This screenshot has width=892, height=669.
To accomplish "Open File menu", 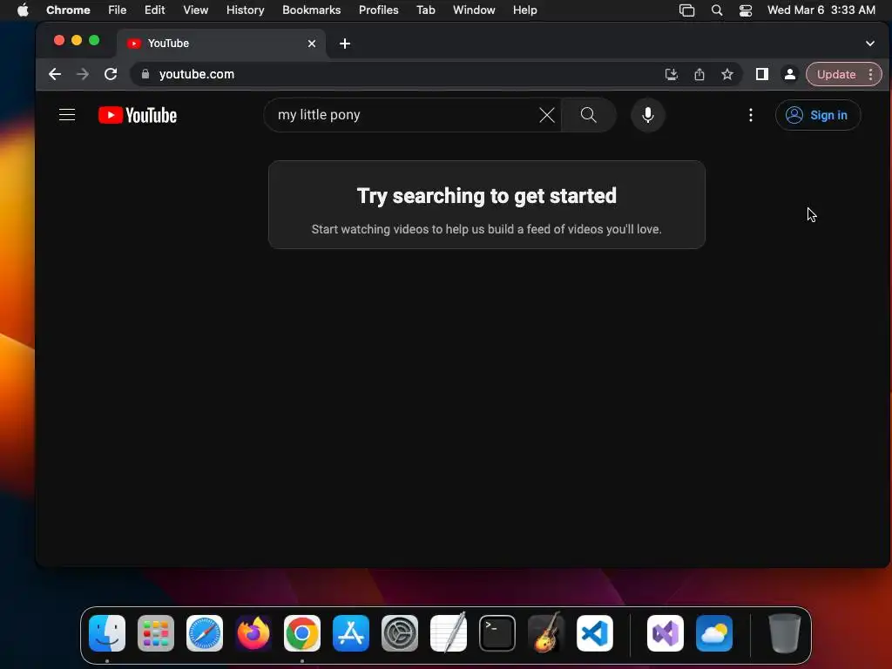I will tap(118, 10).
